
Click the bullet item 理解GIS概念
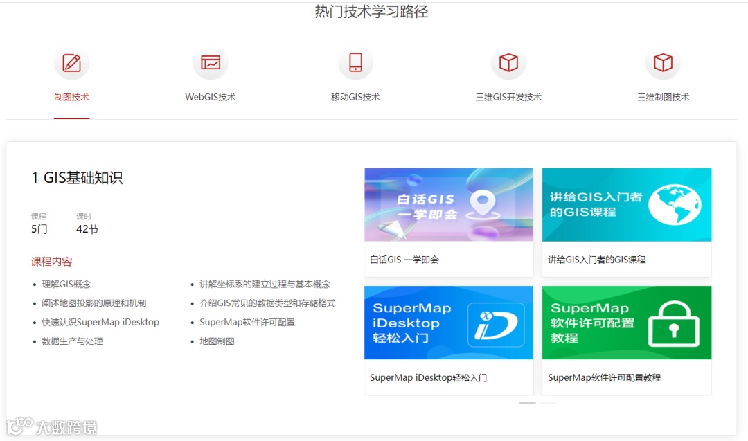point(66,285)
